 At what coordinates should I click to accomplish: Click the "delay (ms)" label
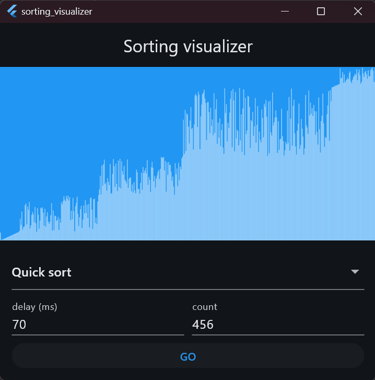[34, 307]
